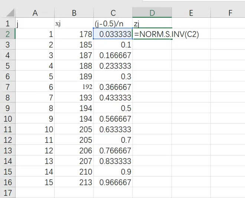This screenshot has height=198, width=245.
Task: Select cell containing 189
Action: [x=74, y=76]
